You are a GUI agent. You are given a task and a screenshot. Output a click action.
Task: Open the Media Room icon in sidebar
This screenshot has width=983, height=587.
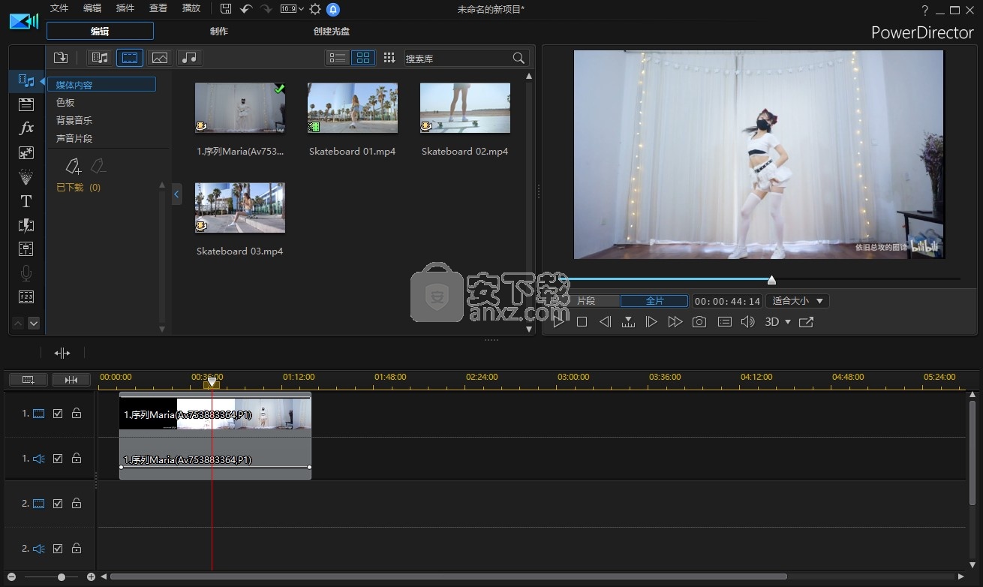coord(26,80)
